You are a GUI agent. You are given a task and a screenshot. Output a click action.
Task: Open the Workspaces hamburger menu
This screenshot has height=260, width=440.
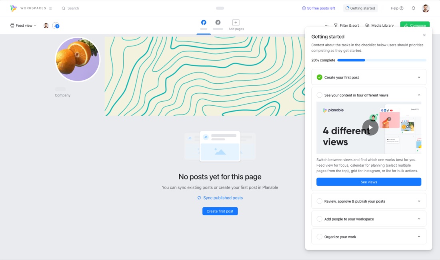coord(50,8)
